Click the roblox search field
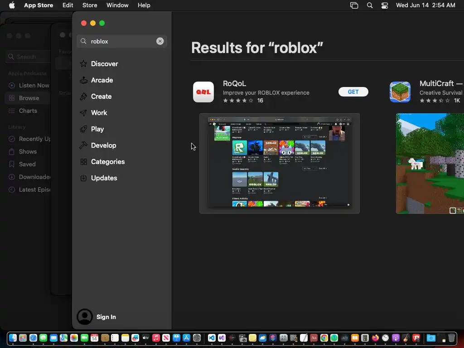The width and height of the screenshot is (464, 348). pos(121,41)
